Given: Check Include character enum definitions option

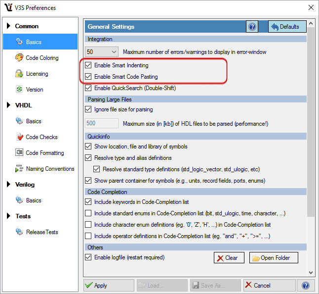Looking at the screenshot, I should (x=88, y=225).
